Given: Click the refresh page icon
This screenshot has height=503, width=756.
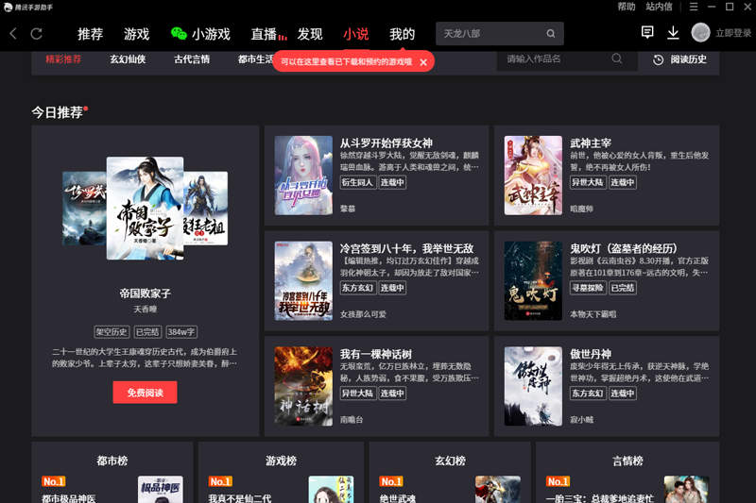Looking at the screenshot, I should click(37, 34).
